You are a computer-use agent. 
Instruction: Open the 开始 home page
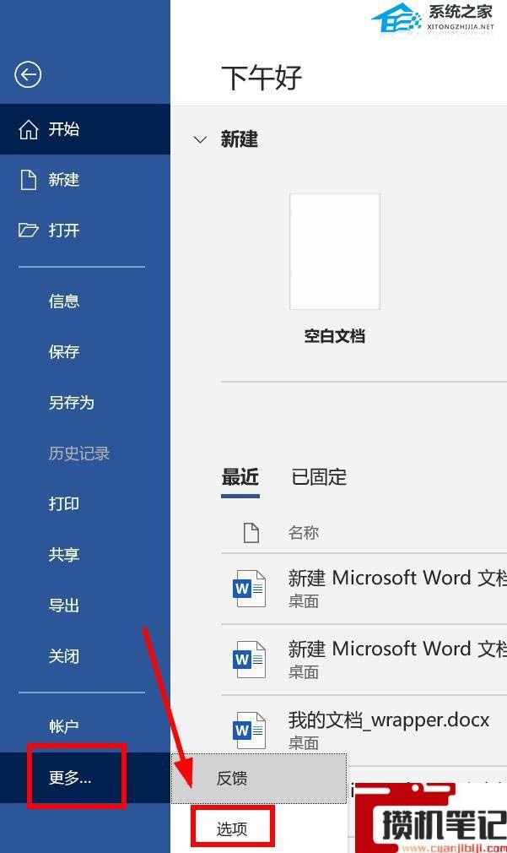click(84, 129)
